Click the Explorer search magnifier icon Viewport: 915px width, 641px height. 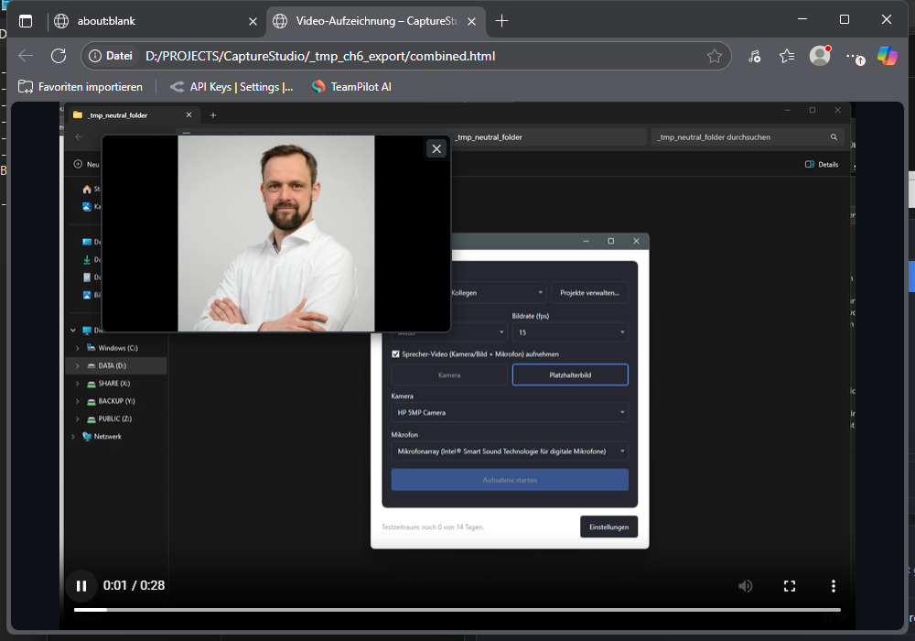click(834, 137)
